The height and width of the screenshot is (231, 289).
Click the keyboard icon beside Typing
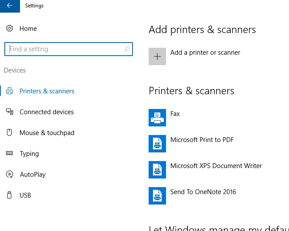(10, 154)
